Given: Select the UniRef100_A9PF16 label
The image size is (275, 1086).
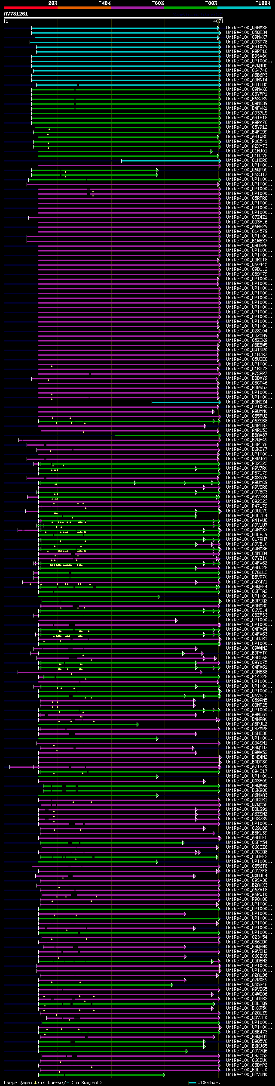Looking at the screenshot, I should (x=247, y=52).
